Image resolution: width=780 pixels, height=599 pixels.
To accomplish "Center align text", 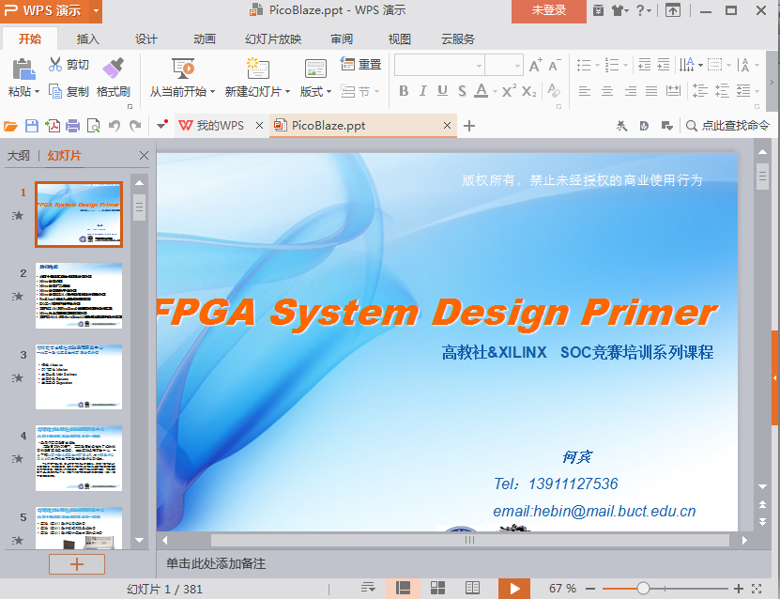I will [607, 91].
